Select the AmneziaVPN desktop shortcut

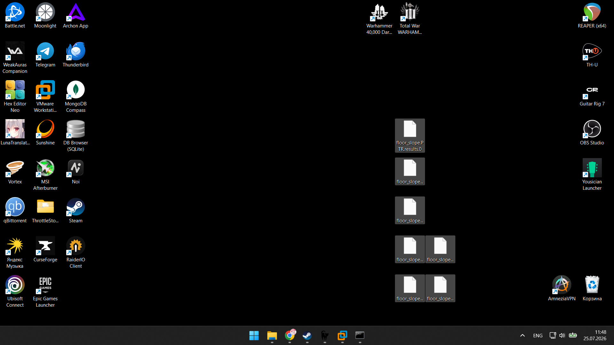point(562,288)
